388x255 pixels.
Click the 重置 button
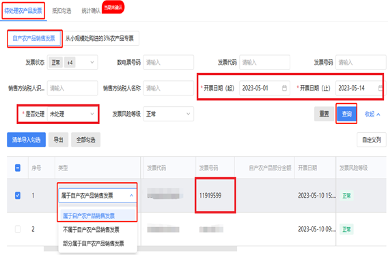coord(324,114)
